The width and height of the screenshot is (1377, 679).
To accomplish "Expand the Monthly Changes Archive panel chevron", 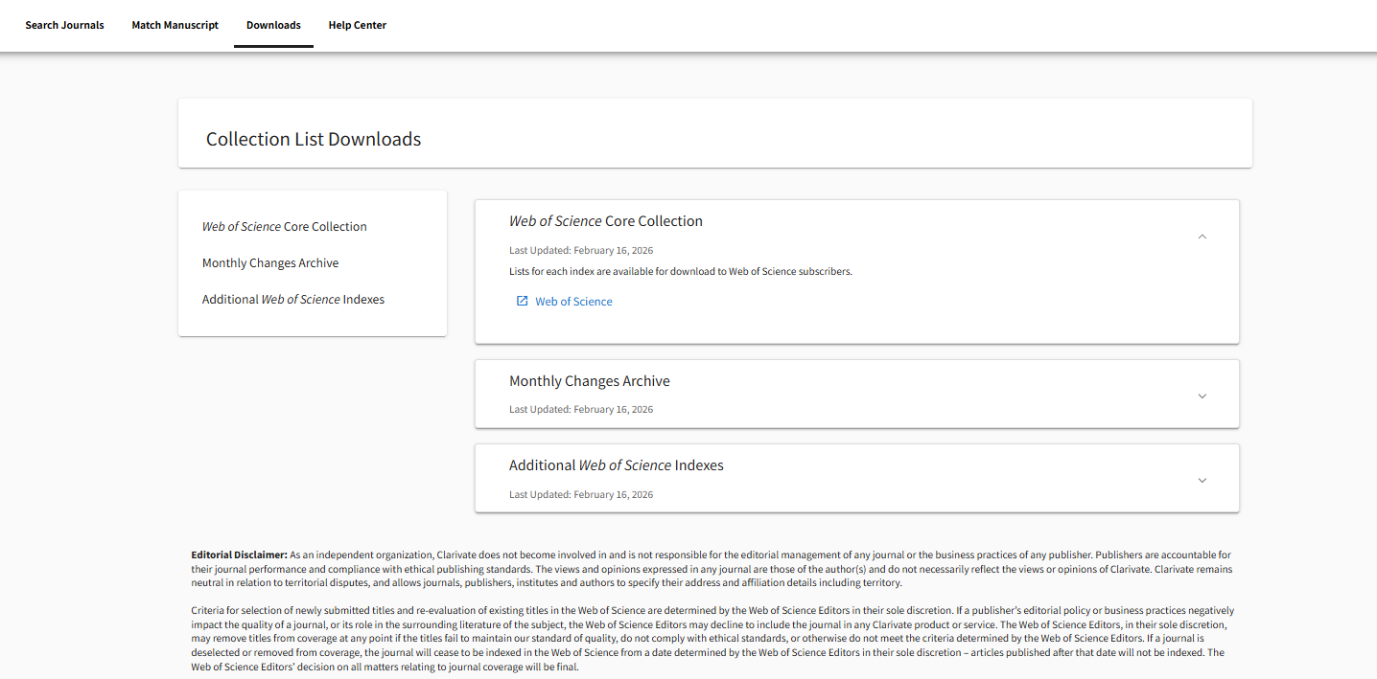I will pyautogui.click(x=1202, y=396).
